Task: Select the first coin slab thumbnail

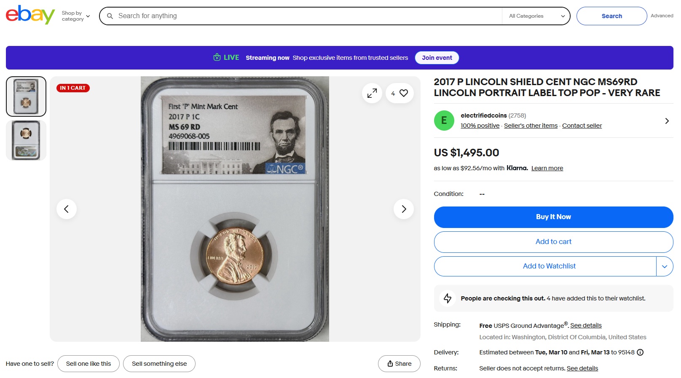Action: pos(26,97)
